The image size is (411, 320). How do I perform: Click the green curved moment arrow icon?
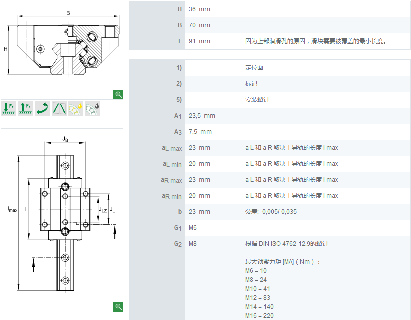tap(42, 108)
